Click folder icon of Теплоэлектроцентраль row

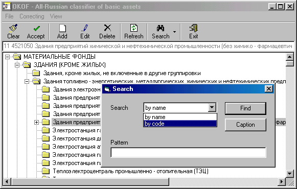[x=46, y=171]
